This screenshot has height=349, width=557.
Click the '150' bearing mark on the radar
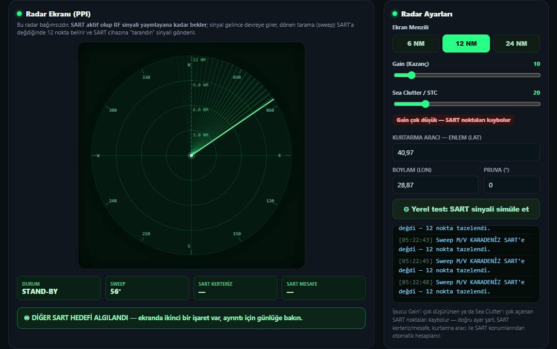coord(237,234)
